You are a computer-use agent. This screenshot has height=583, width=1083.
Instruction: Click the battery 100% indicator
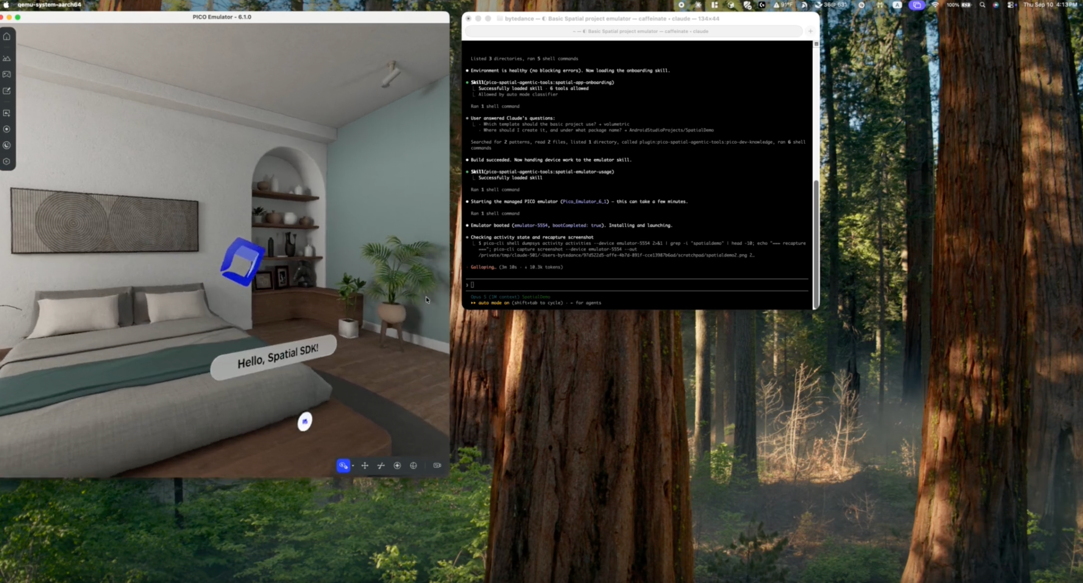click(959, 5)
